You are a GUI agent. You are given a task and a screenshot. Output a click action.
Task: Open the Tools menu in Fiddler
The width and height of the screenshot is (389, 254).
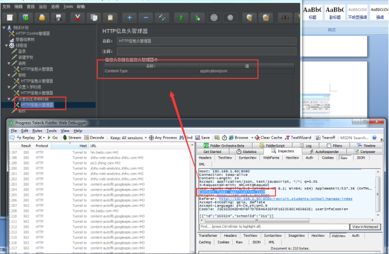pos(51,131)
